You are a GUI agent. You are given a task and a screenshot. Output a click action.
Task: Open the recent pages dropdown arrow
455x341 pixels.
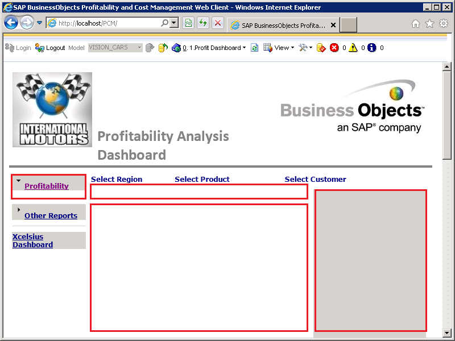click(x=40, y=23)
